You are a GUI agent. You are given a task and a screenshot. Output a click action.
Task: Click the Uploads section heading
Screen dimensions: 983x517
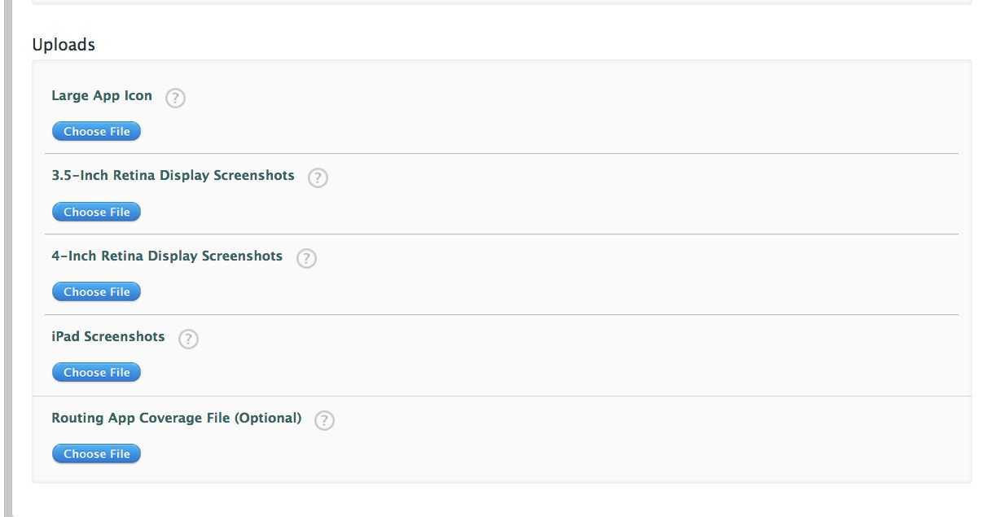(x=64, y=45)
